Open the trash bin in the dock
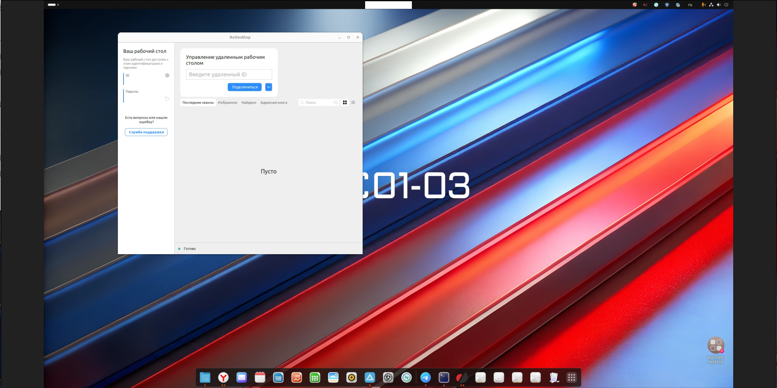 [x=554, y=377]
